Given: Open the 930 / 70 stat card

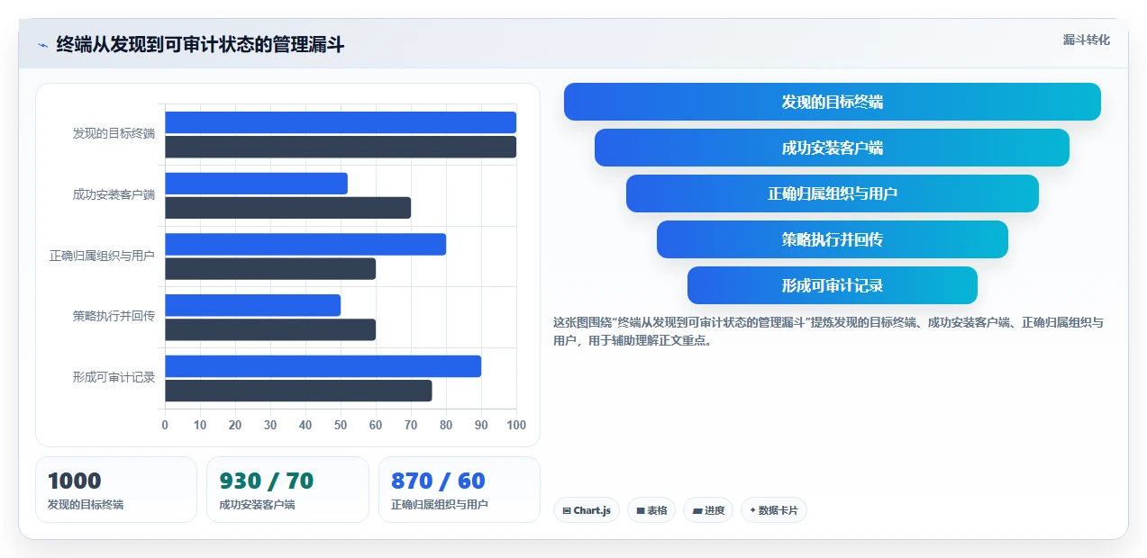Looking at the screenshot, I should (x=287, y=490).
